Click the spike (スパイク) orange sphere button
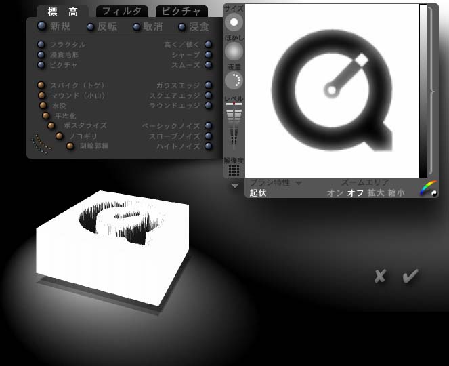Viewport: 449px width, 366px height. [x=41, y=85]
